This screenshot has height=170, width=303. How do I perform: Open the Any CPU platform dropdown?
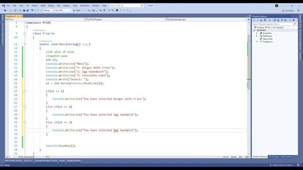point(63,10)
